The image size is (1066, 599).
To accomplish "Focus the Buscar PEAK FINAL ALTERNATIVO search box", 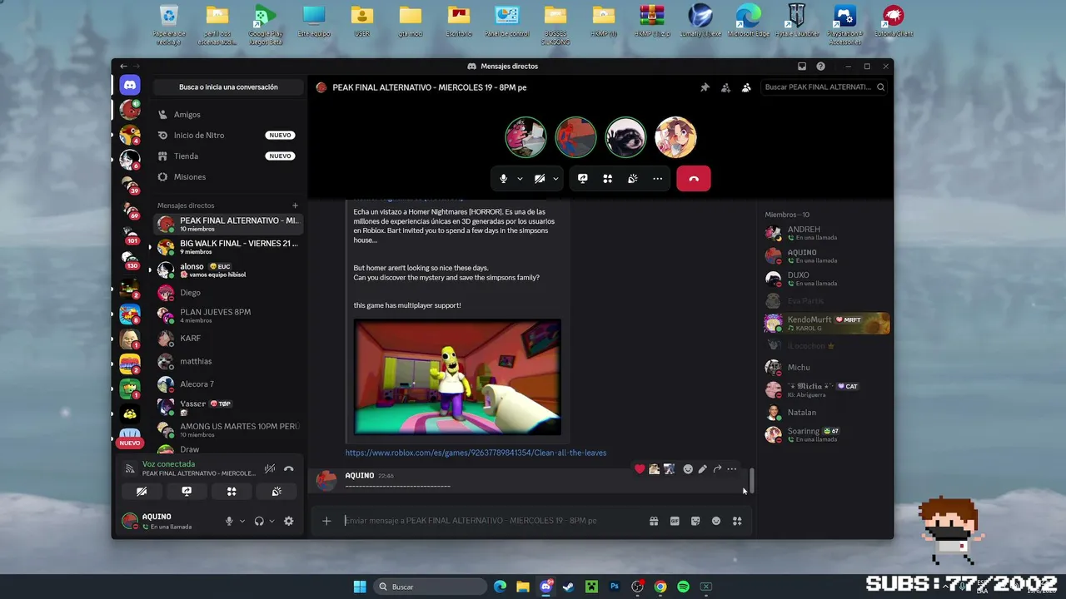I will click(824, 87).
